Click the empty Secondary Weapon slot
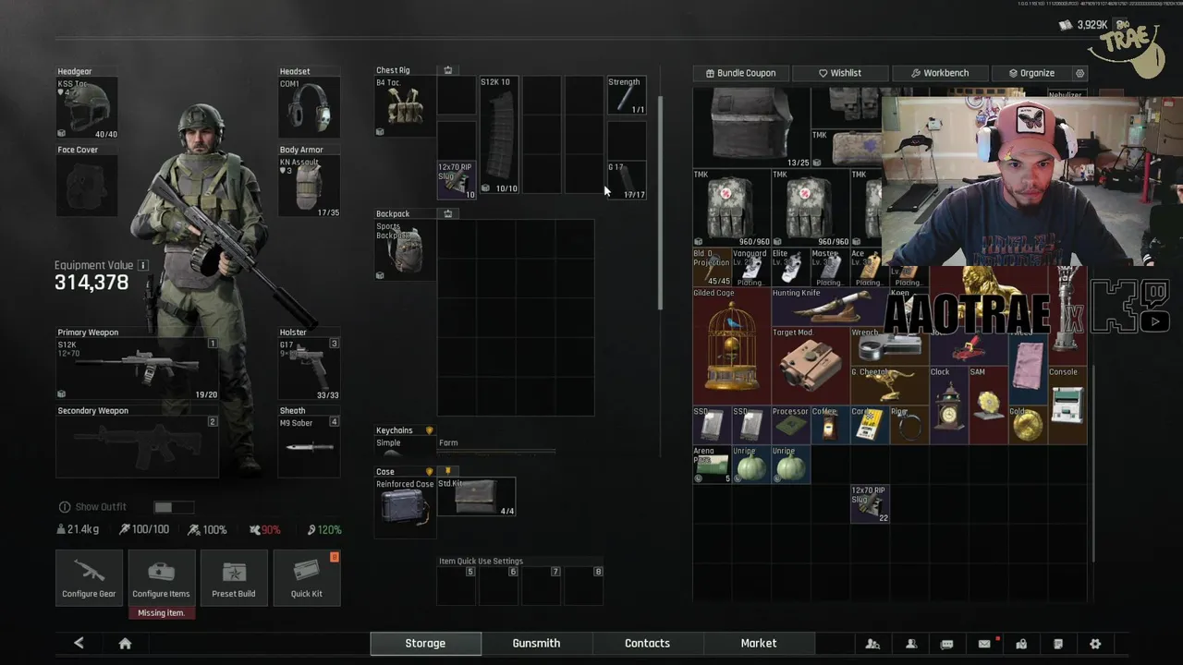Screen dimensions: 1183x665 (x=137, y=447)
